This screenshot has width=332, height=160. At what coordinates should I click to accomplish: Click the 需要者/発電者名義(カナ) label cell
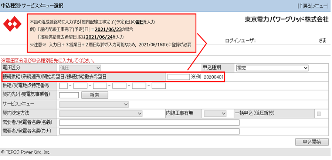29,131
